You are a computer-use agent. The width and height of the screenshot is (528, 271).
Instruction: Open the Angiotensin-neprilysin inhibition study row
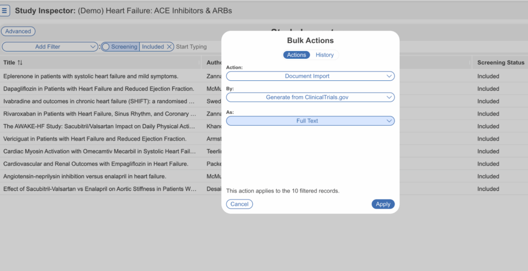(x=85, y=176)
